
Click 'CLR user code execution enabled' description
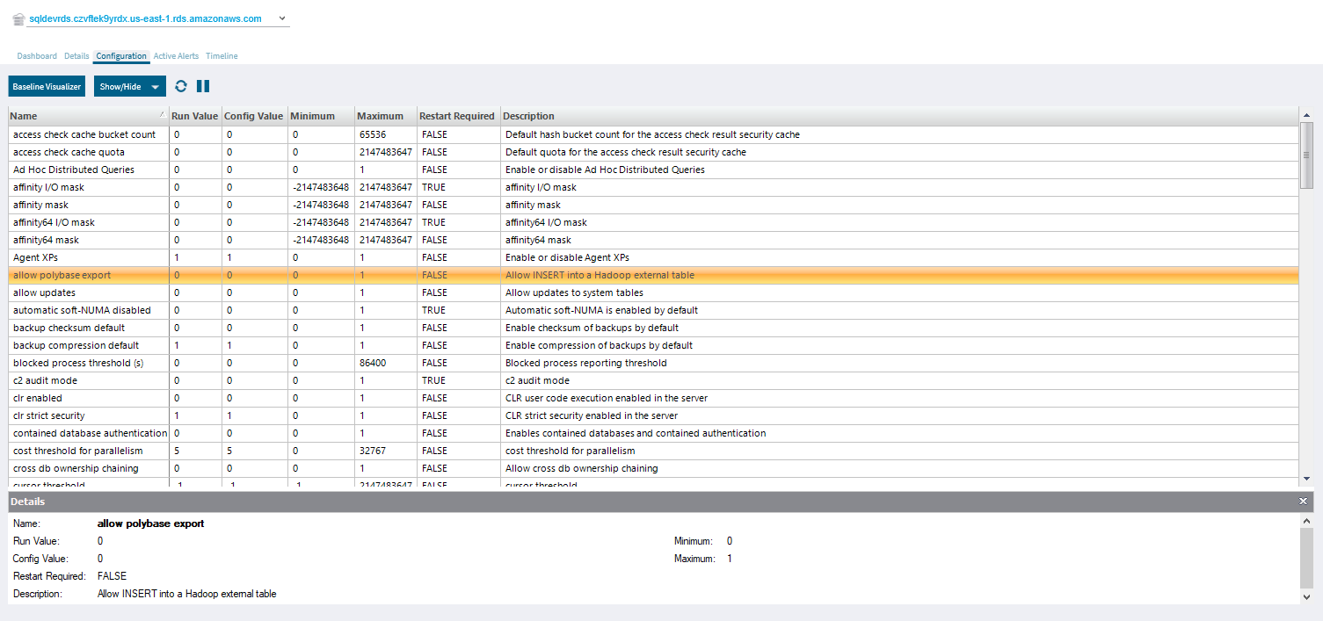coord(607,398)
